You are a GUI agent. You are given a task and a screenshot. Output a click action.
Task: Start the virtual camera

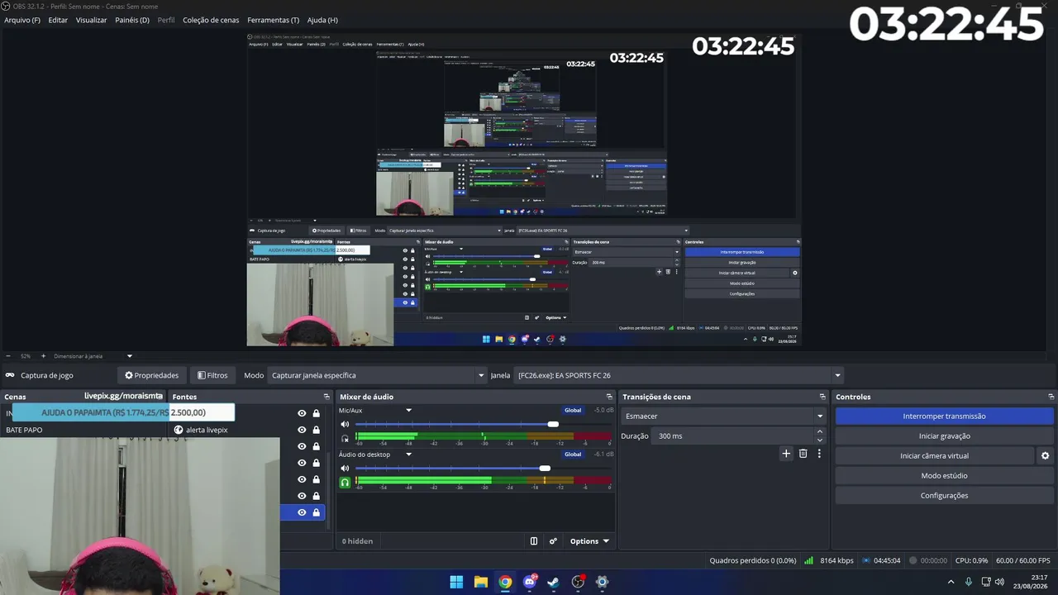coord(934,456)
